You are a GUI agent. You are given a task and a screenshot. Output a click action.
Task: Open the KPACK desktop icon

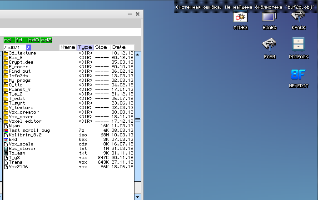coord(298,18)
